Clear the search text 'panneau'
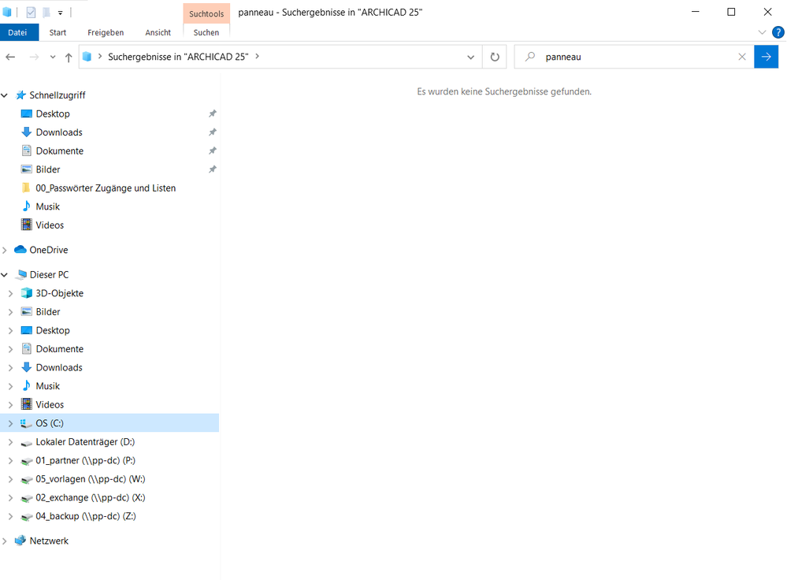 click(x=742, y=57)
